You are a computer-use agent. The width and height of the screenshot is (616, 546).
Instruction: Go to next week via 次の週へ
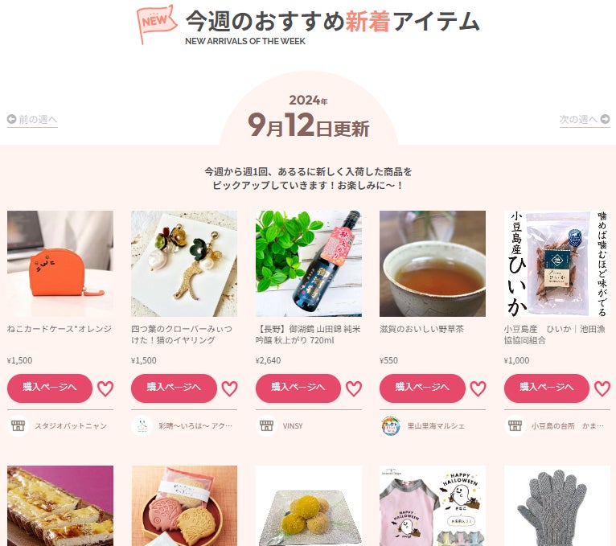click(x=585, y=120)
